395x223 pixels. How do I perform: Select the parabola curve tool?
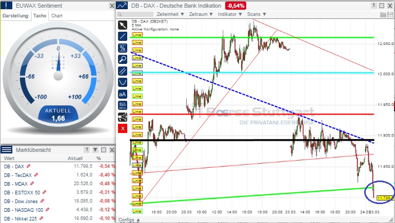coord(123,82)
